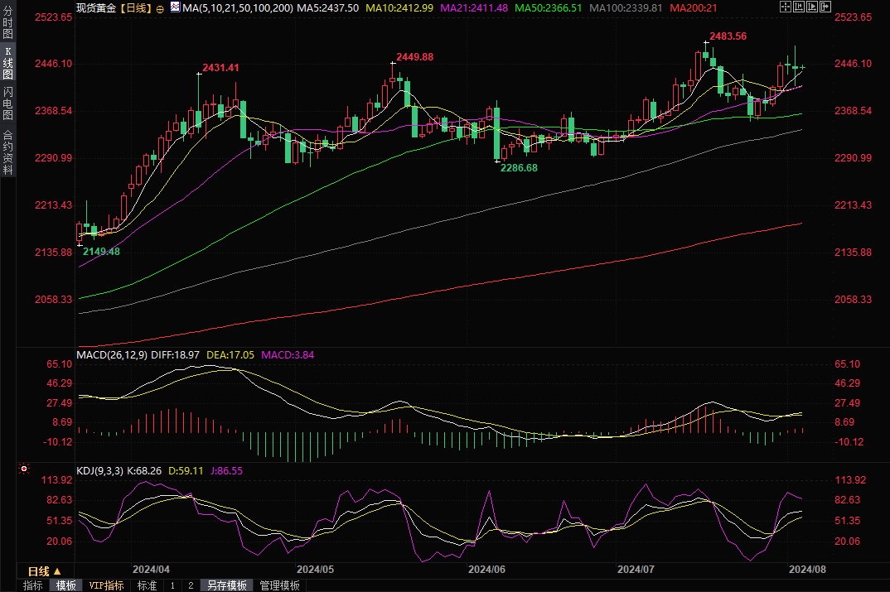Viewport: 890px width, 592px height.
Task: Switch to 分时图 view in sidebar
Action: point(7,23)
